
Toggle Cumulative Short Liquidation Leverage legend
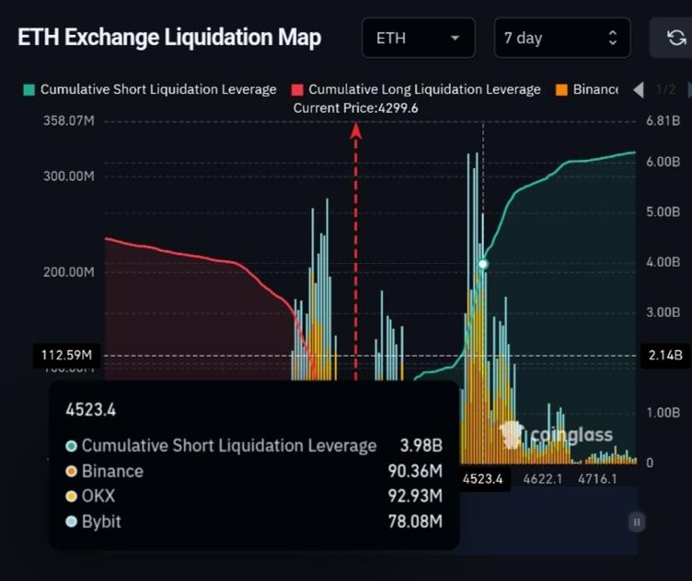[x=150, y=89]
